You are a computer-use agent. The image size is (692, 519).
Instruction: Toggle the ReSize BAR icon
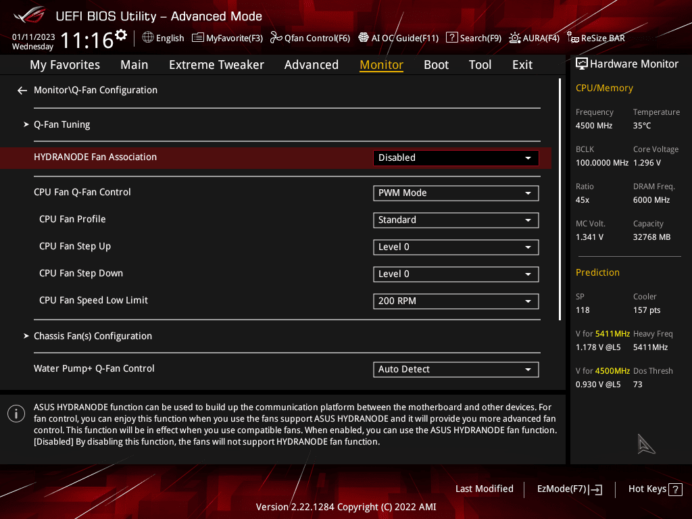pyautogui.click(x=573, y=38)
